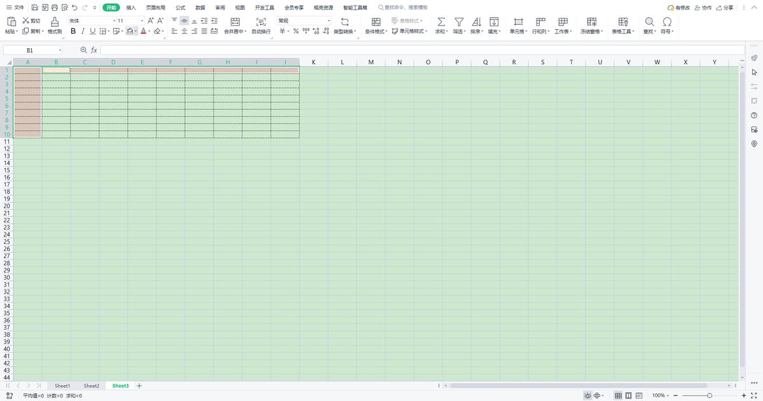The width and height of the screenshot is (763, 401).
Task: Click the zoom slider handle
Action: [710, 395]
